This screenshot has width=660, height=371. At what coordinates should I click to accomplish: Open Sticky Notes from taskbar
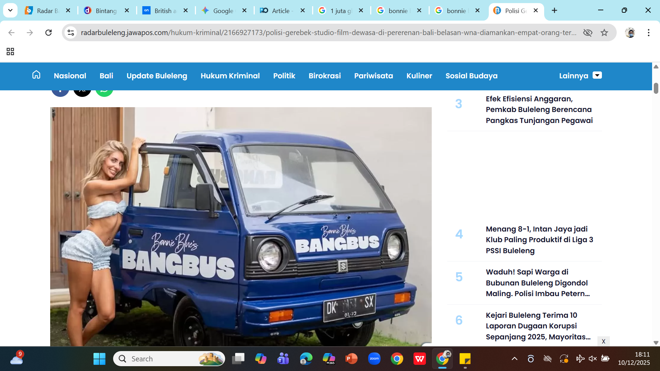pyautogui.click(x=465, y=359)
